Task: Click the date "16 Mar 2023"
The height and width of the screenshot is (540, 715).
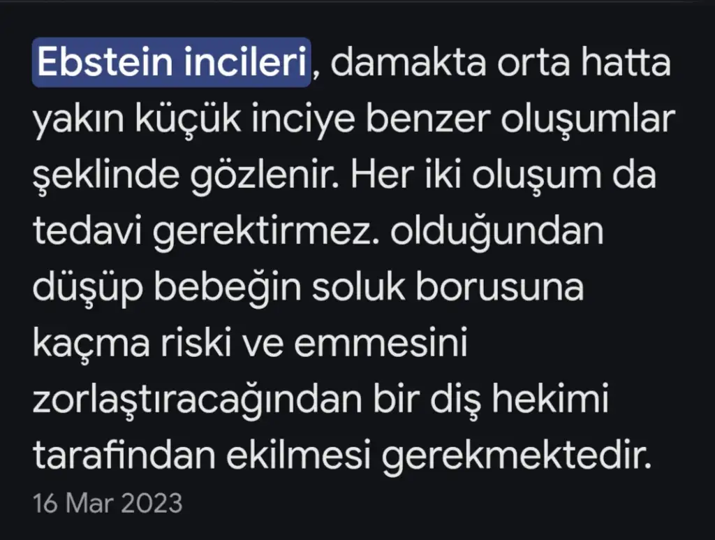Action: click(x=108, y=502)
